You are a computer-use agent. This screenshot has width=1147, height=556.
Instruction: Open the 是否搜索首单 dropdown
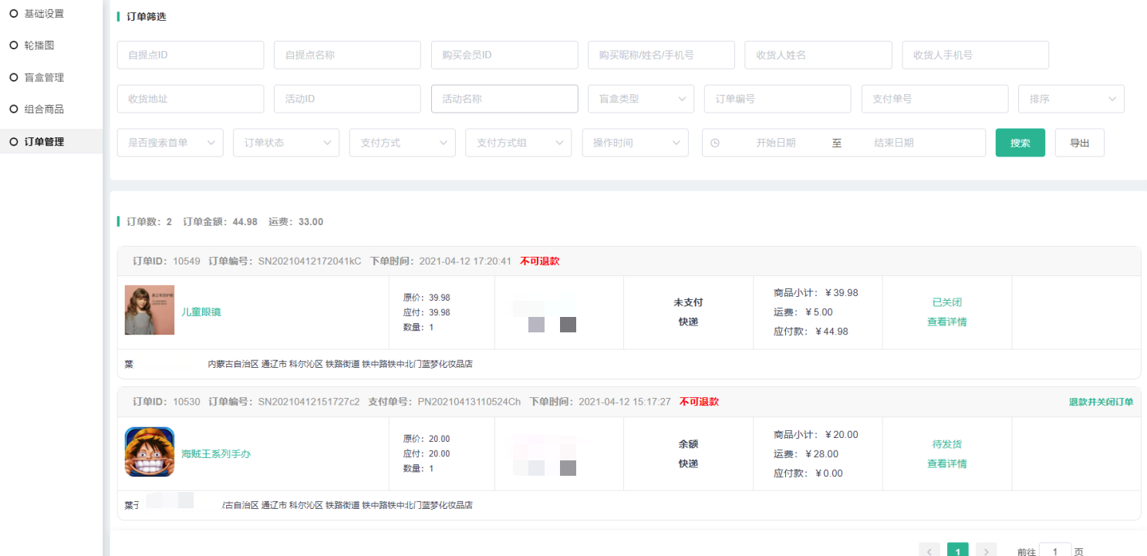point(170,143)
